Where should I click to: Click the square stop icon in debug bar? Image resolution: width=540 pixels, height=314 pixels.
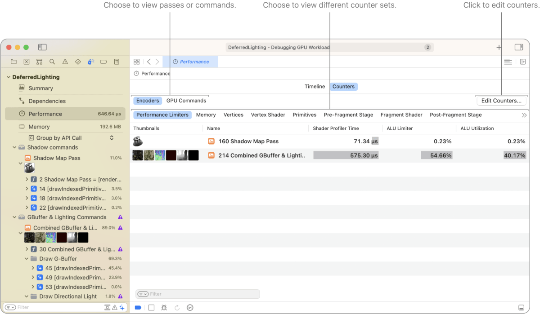pyautogui.click(x=151, y=308)
